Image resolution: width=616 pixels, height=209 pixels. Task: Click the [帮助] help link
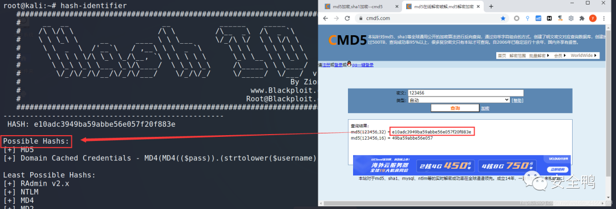coord(517,100)
